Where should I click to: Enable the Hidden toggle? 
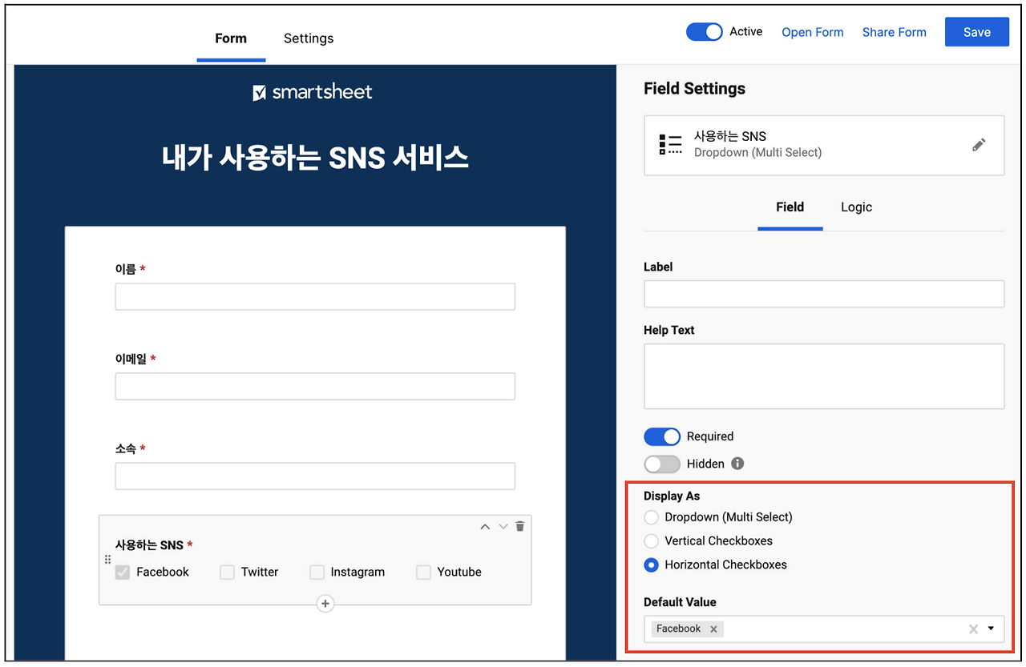point(662,464)
